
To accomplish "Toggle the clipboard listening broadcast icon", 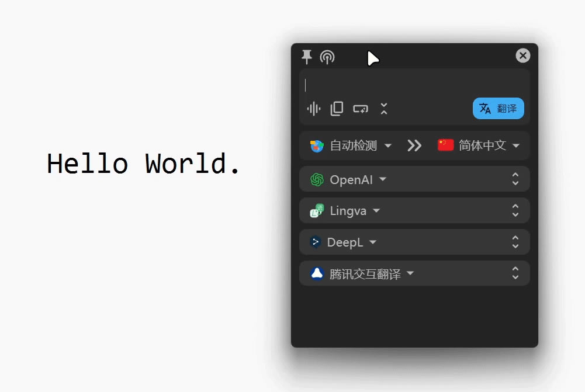I will click(327, 57).
